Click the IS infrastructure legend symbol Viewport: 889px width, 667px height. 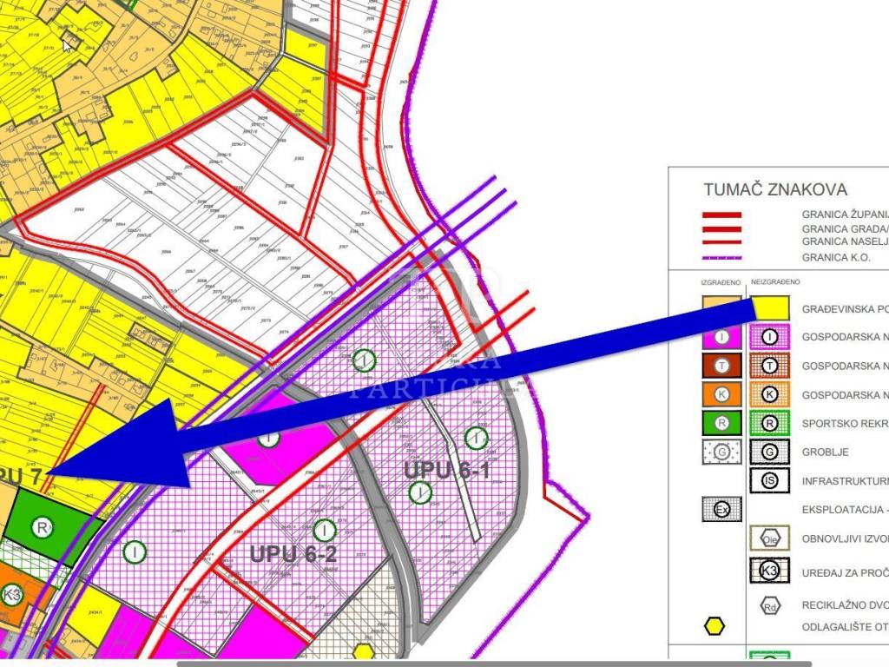[x=769, y=480]
